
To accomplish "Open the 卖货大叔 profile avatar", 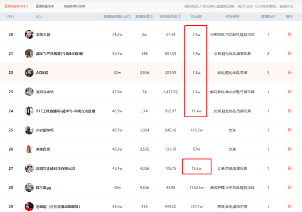I will coord(29,35).
